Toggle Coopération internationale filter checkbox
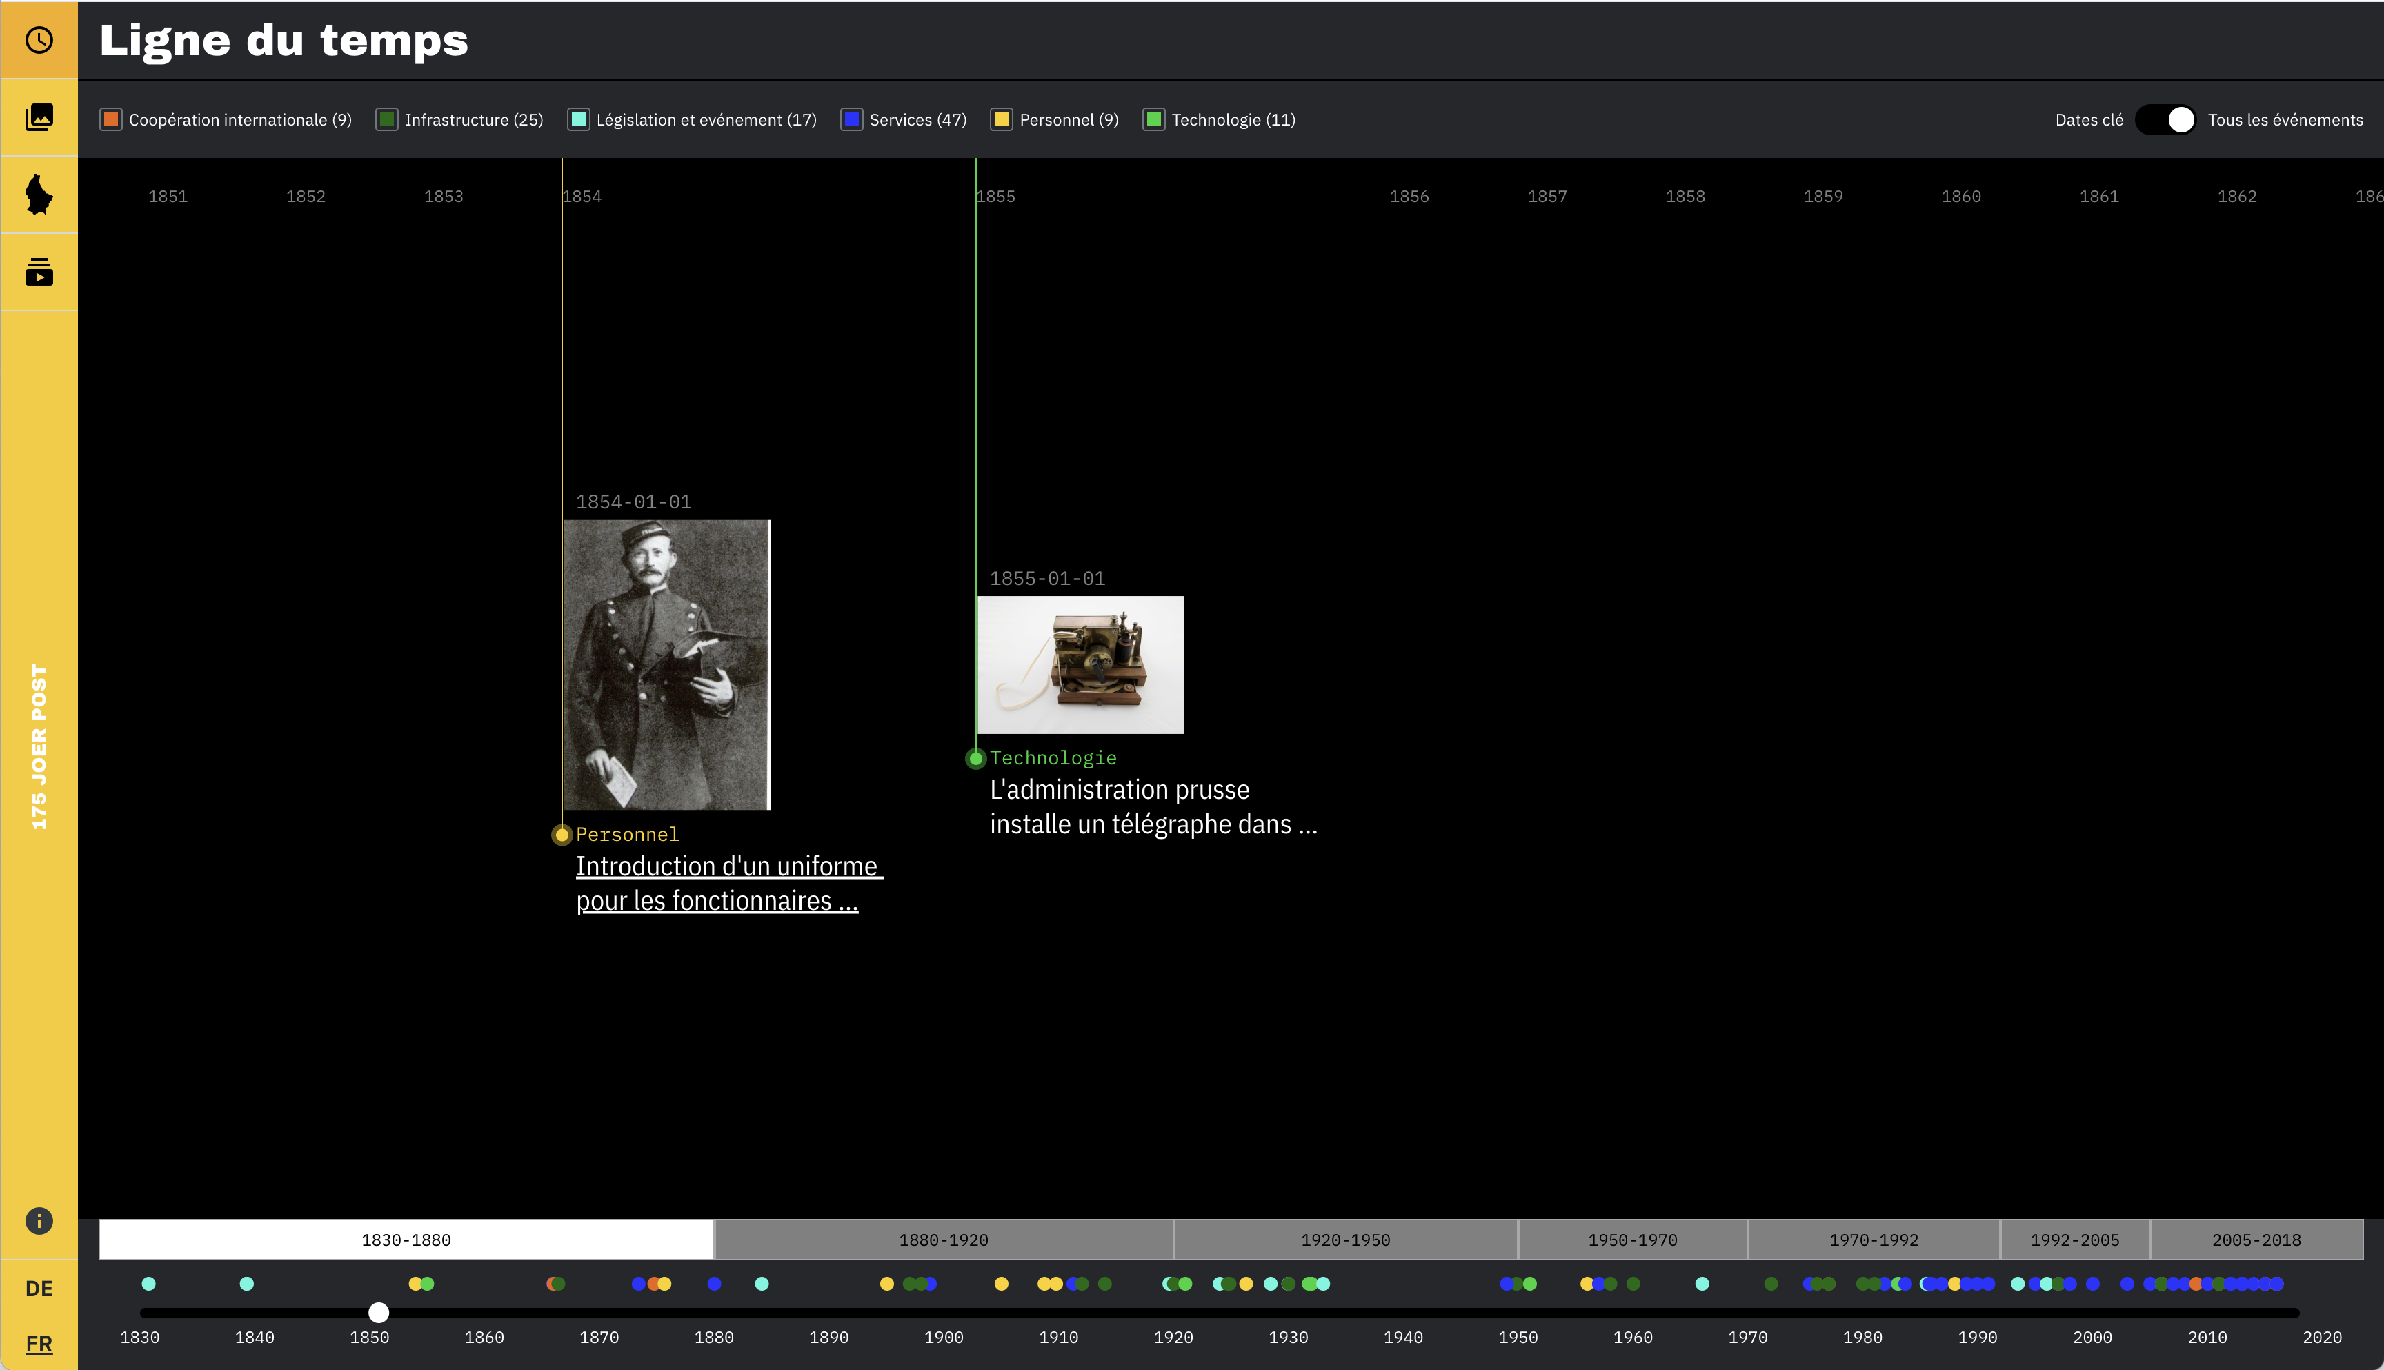Viewport: 2384px width, 1370px height. pyautogui.click(x=111, y=119)
